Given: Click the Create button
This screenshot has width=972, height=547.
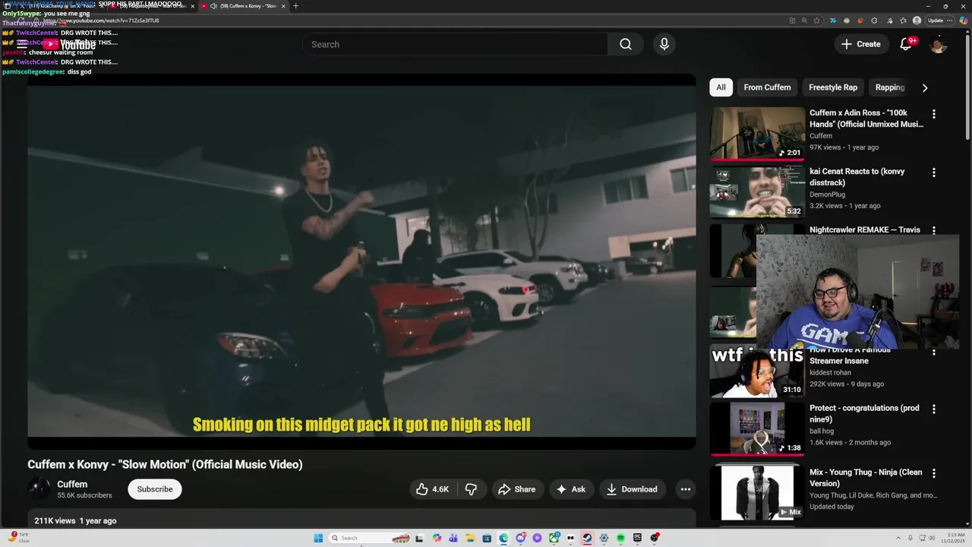Looking at the screenshot, I should pos(860,44).
